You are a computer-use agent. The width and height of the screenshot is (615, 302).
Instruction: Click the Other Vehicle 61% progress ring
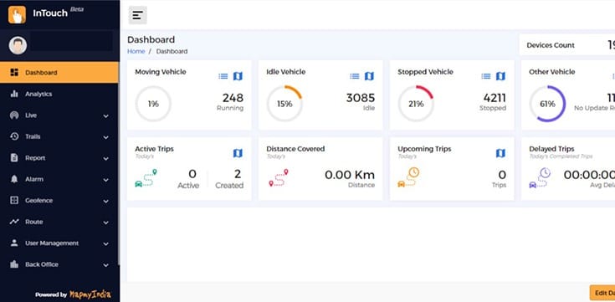click(x=547, y=104)
